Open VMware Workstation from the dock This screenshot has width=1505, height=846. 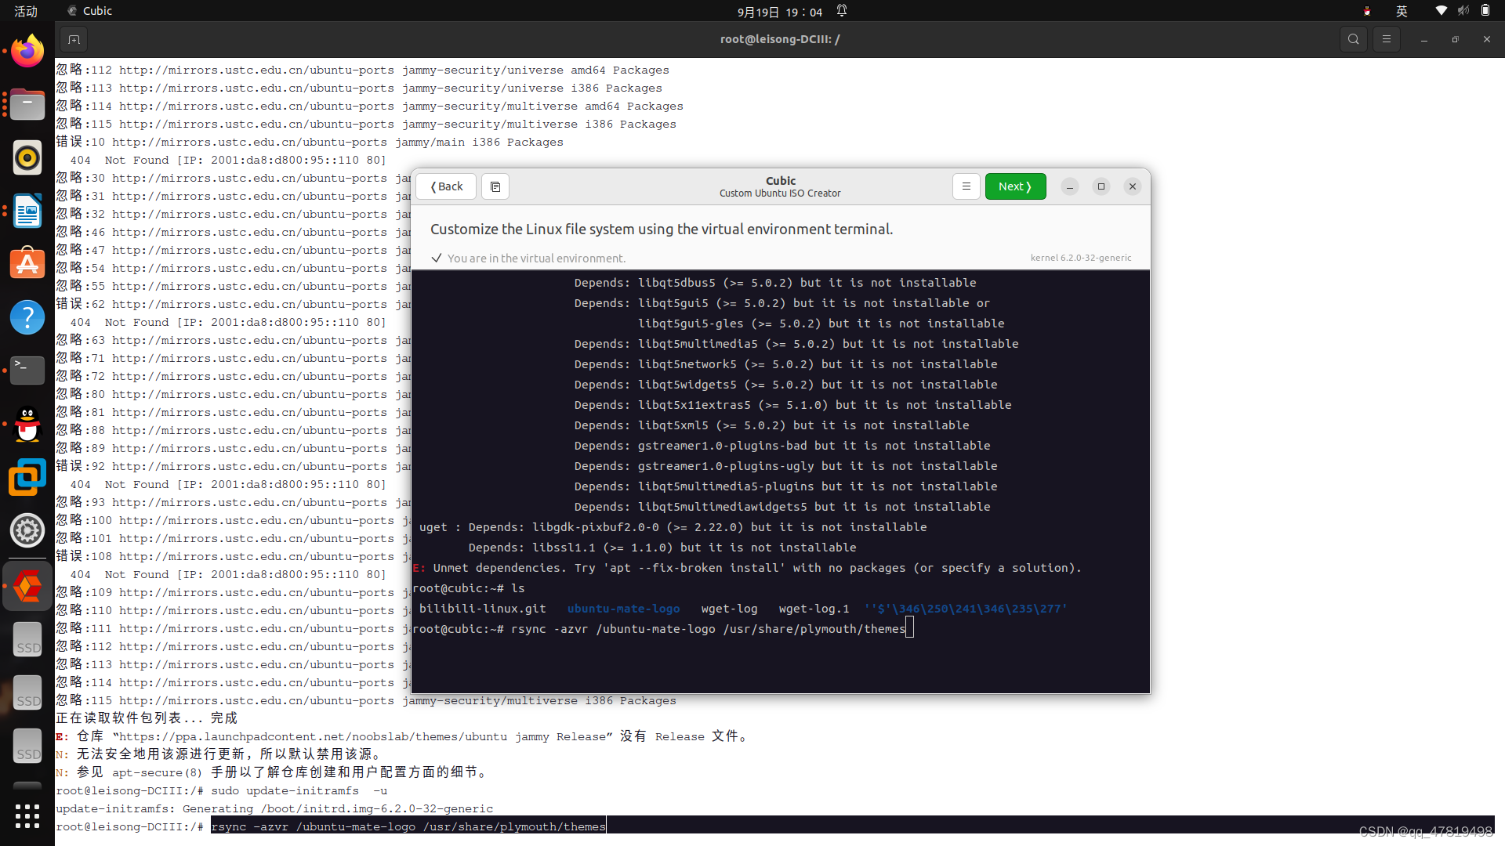click(x=27, y=477)
